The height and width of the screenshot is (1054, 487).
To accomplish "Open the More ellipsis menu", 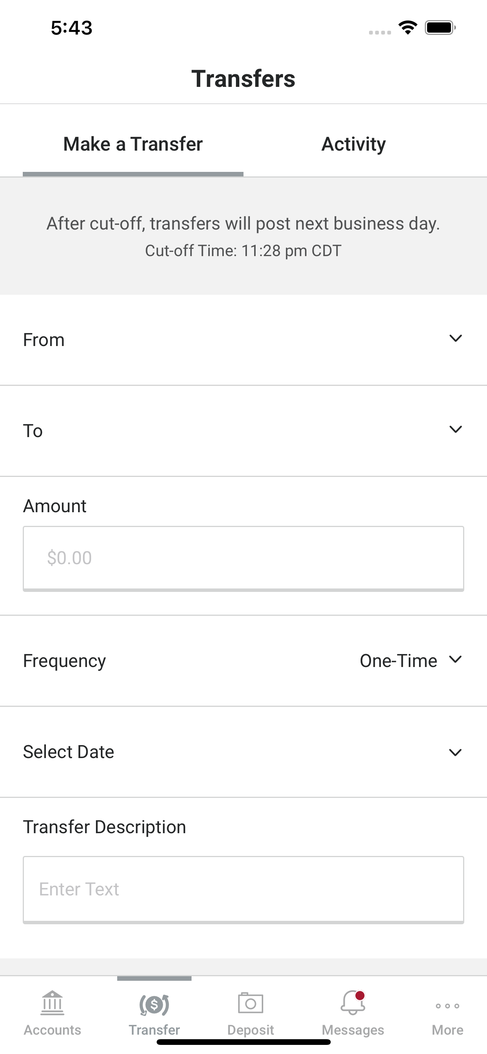I will click(x=447, y=1006).
